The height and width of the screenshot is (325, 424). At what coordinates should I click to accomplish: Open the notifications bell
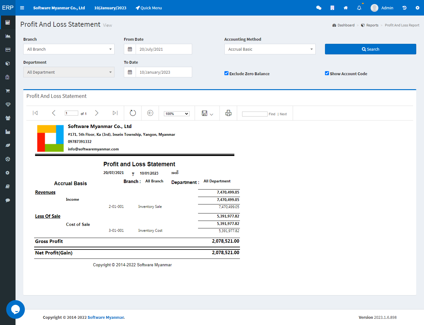(x=359, y=8)
